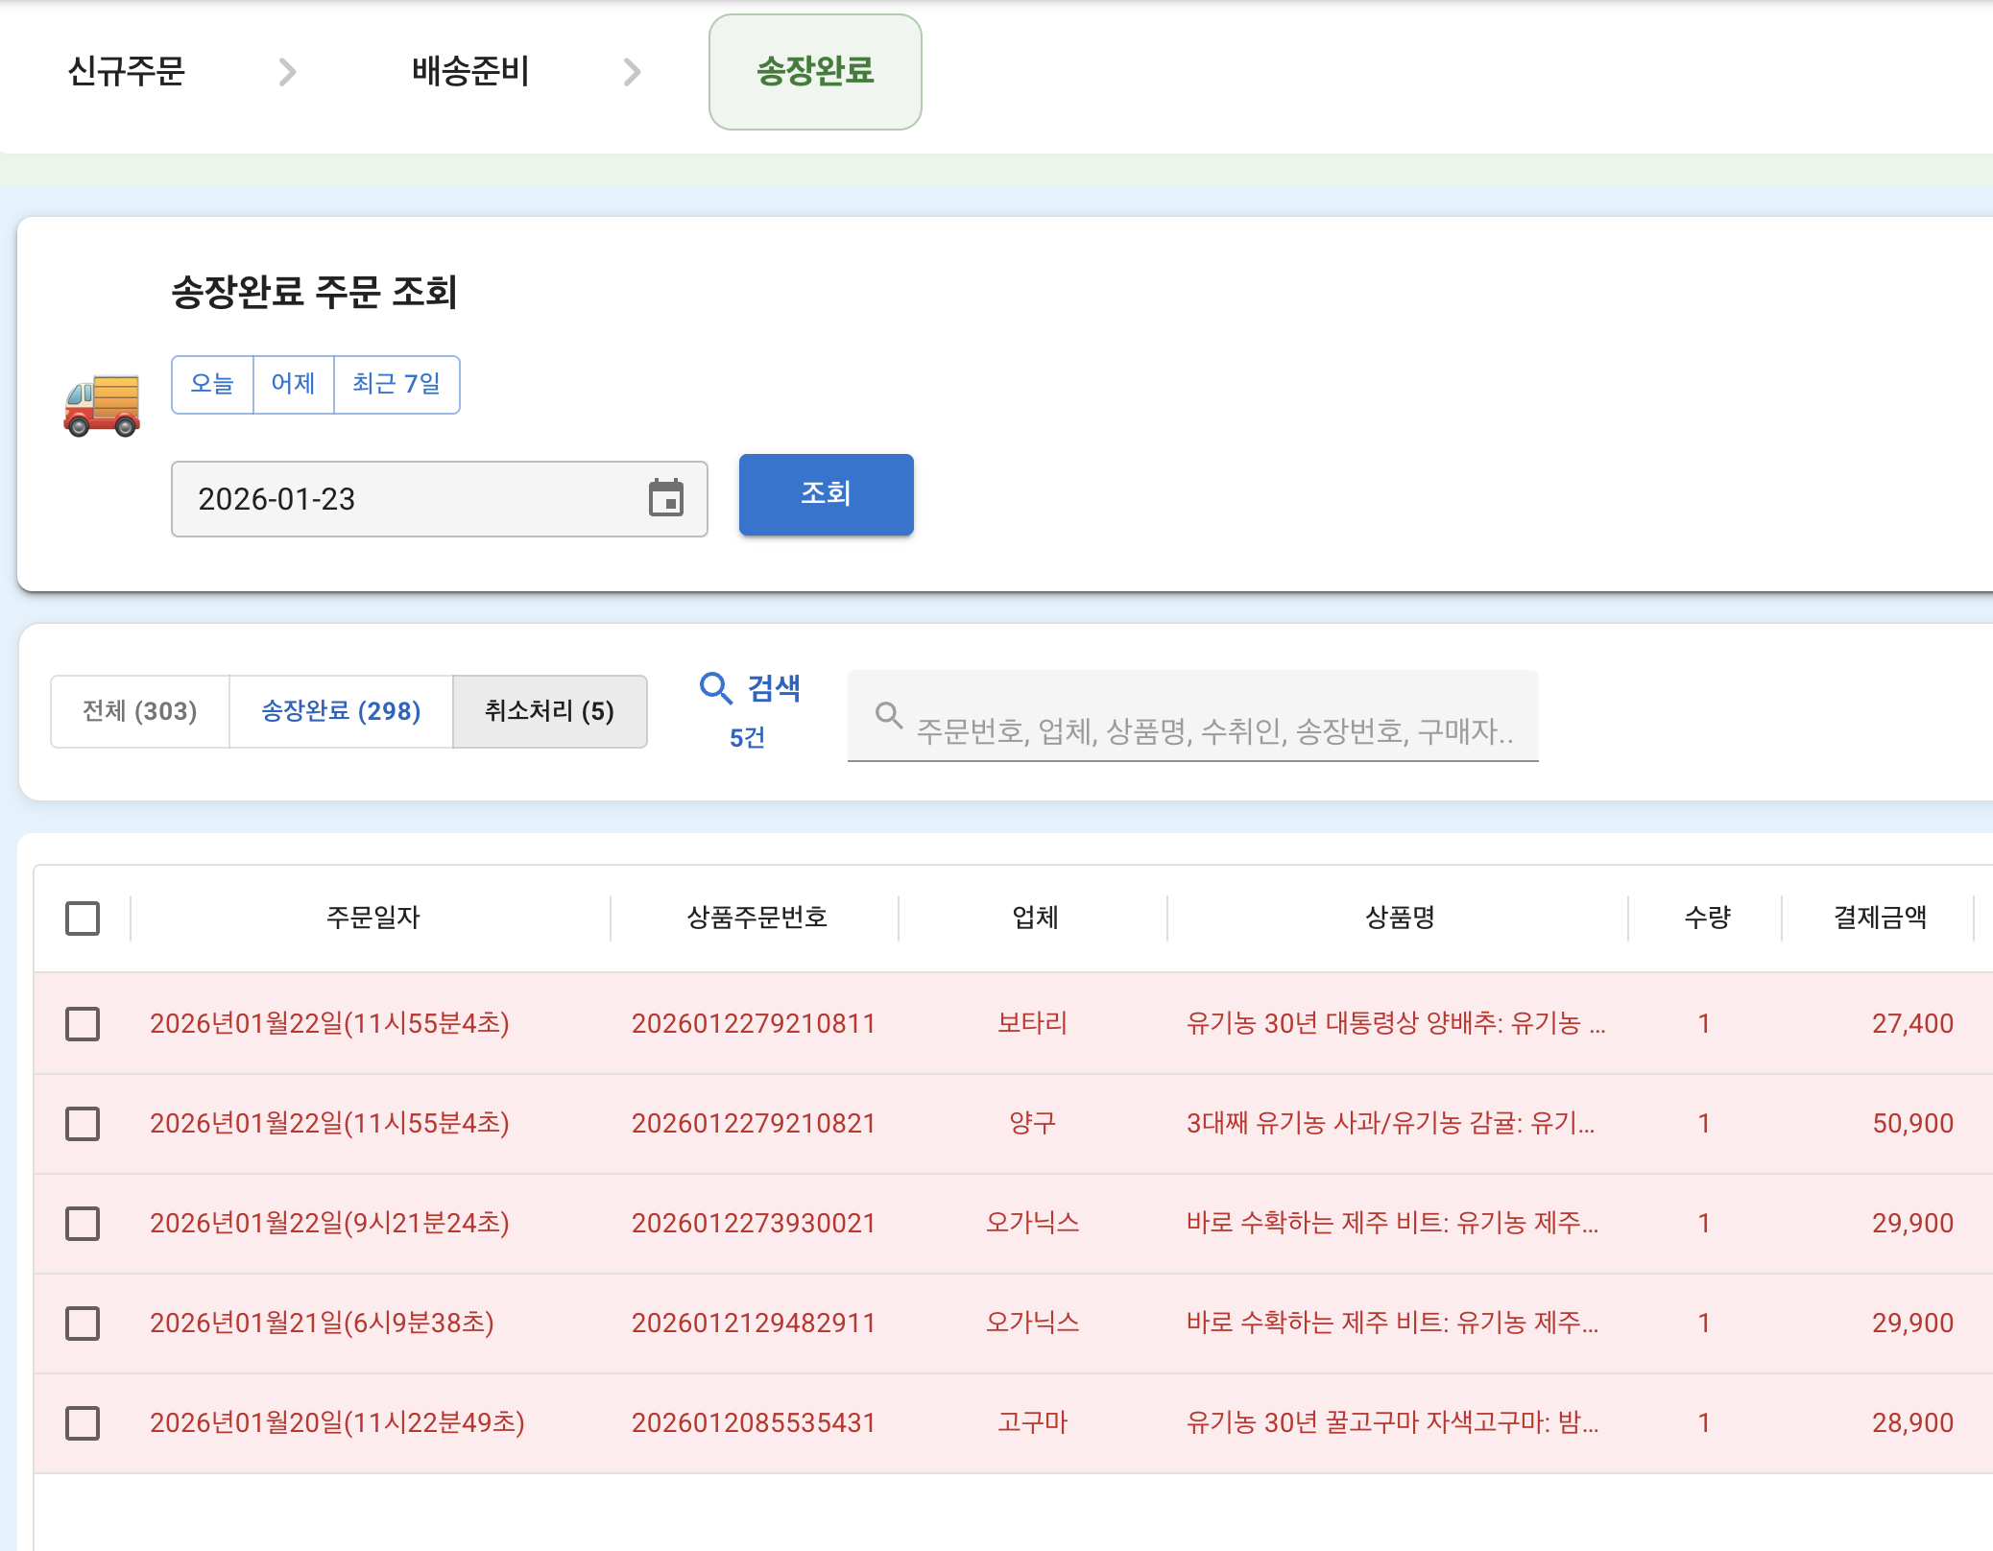
Task: Click the gray search icon in the search field
Action: click(x=889, y=715)
